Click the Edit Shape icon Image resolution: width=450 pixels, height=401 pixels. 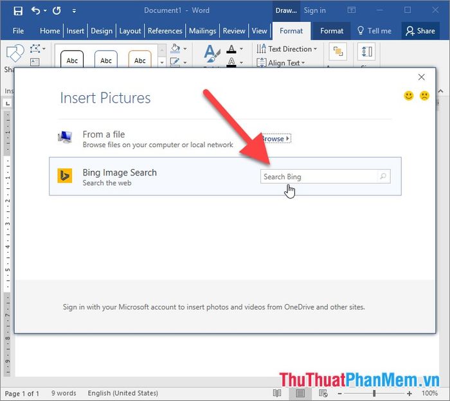pyautogui.click(x=35, y=49)
